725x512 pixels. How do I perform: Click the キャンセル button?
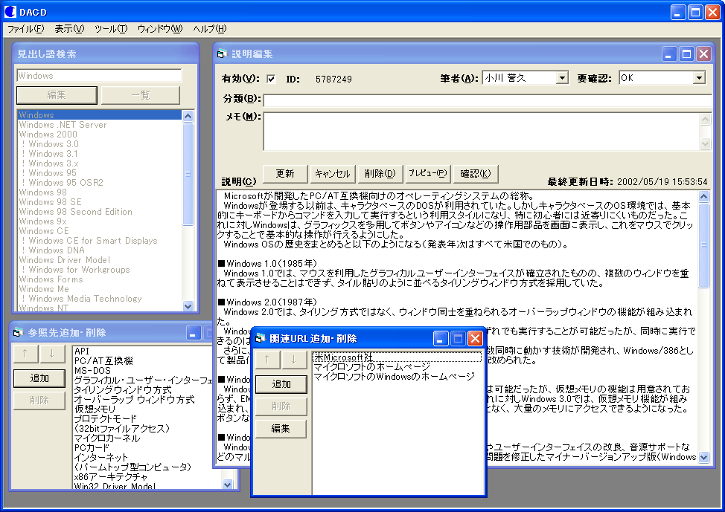[333, 174]
